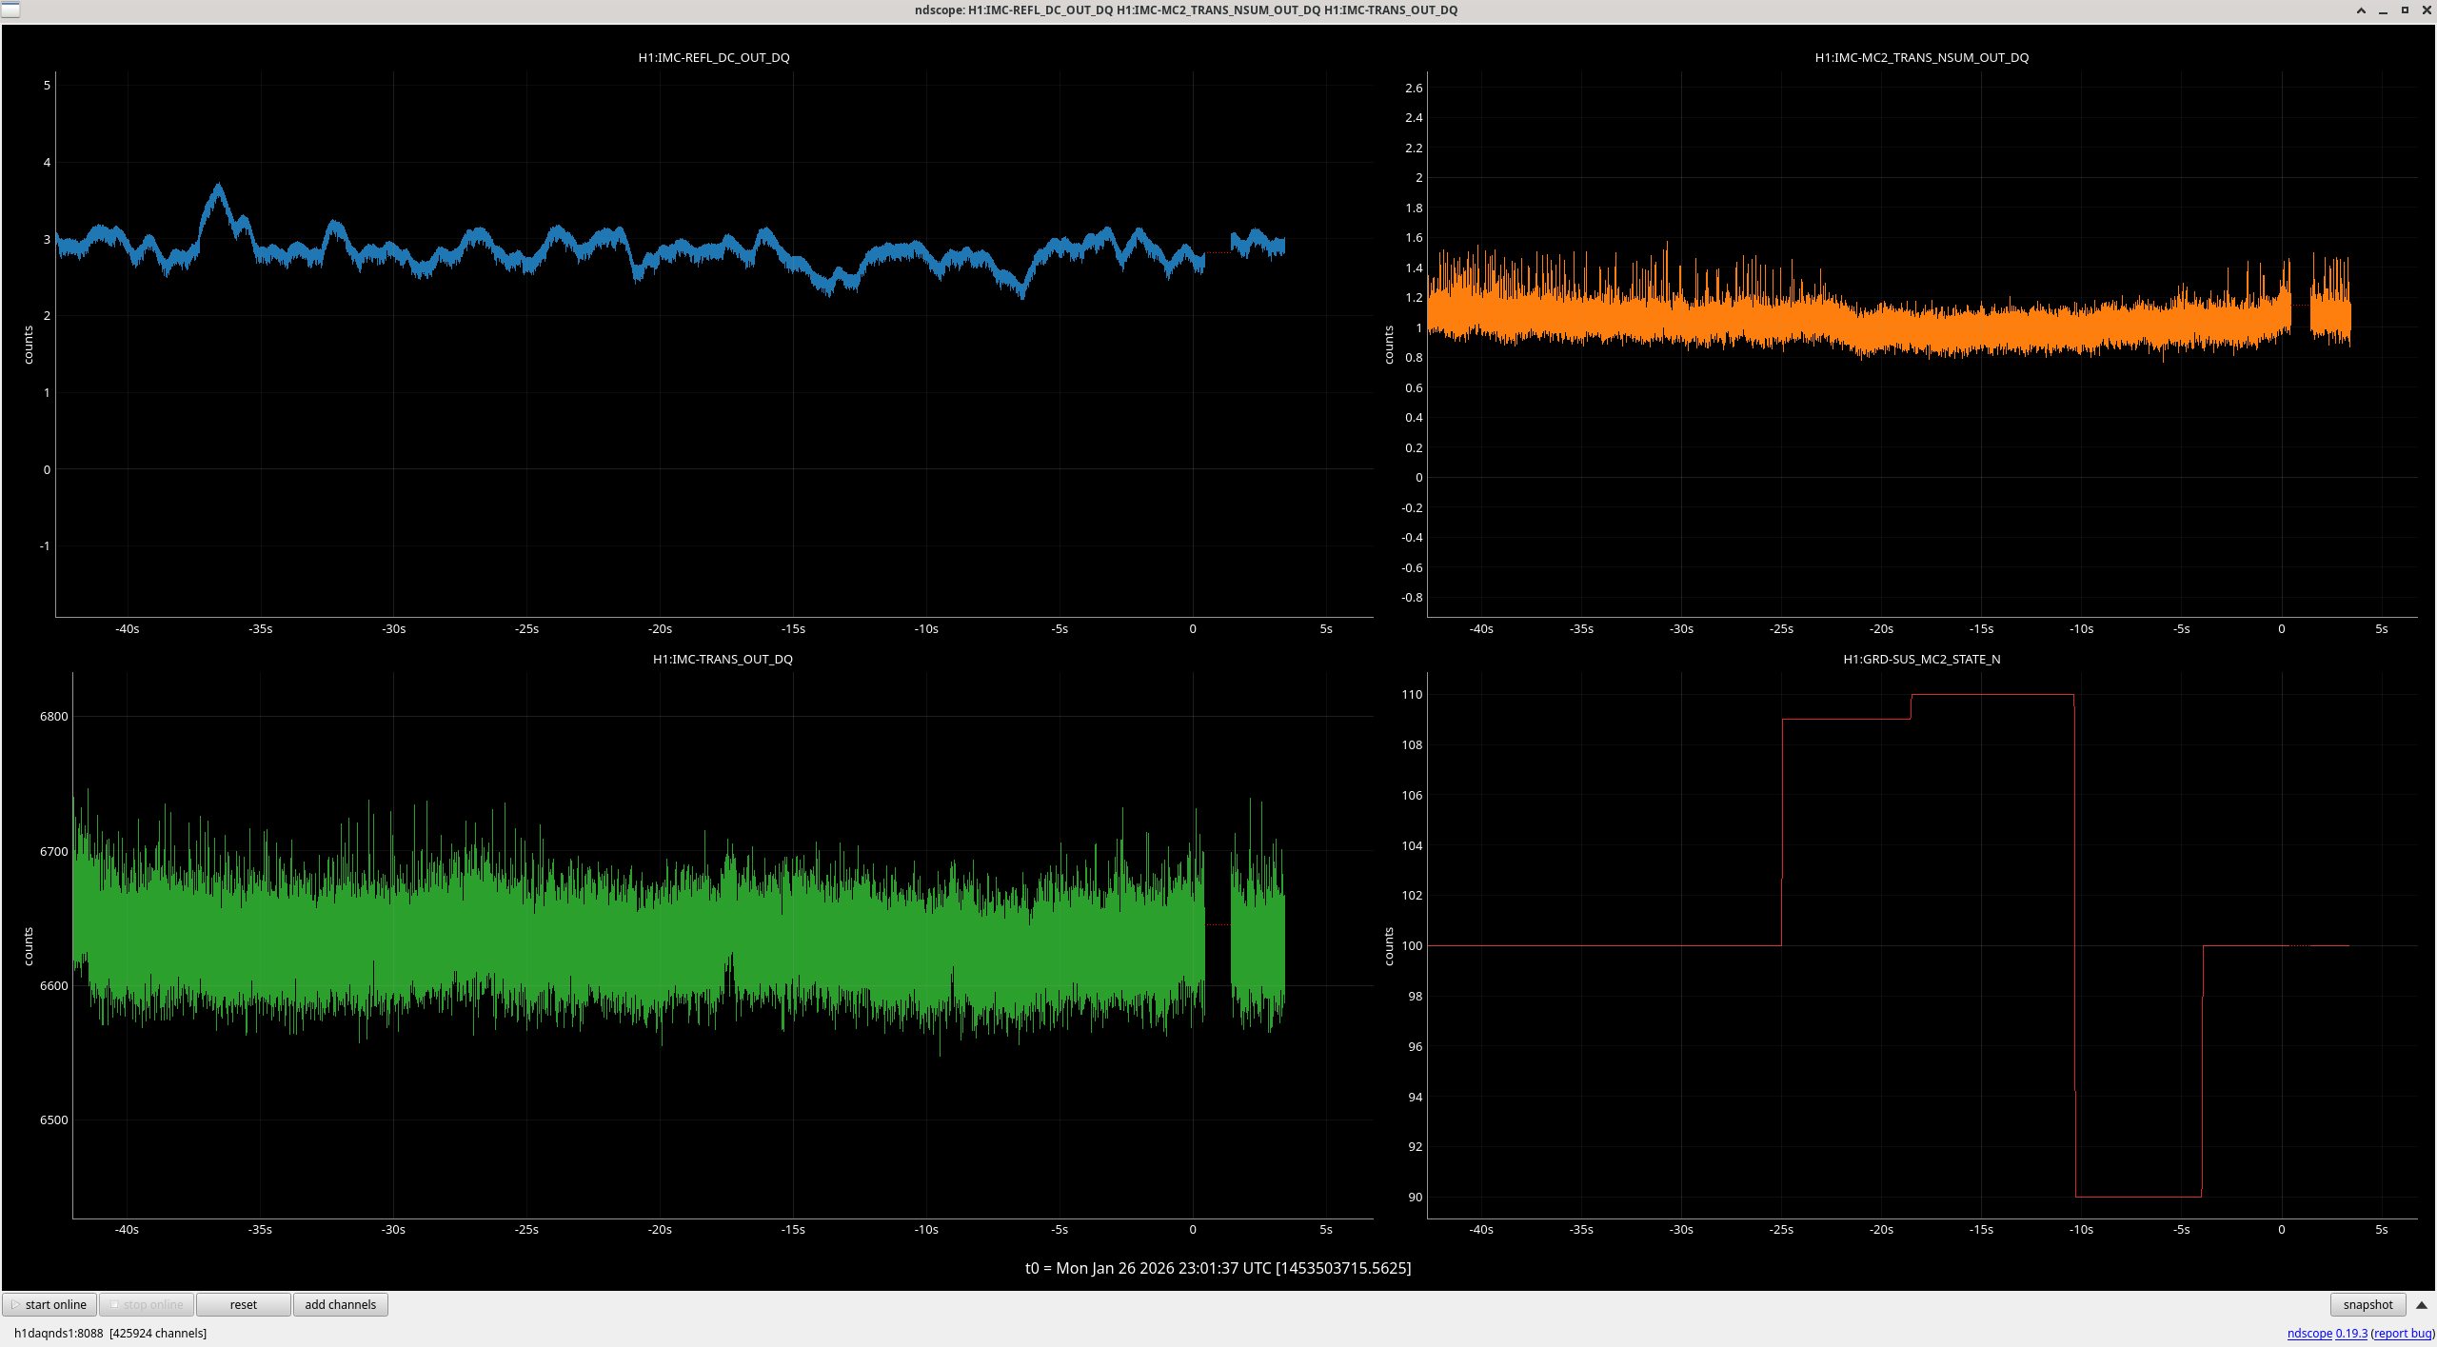Click the H1:IMC-TRANS_OUT_DQ plot title

(723, 659)
